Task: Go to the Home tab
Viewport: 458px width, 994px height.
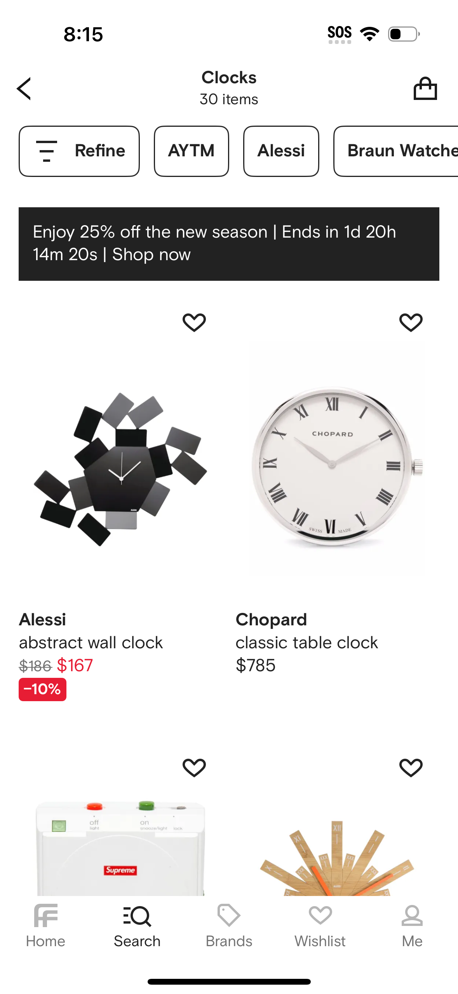Action: pos(45,926)
